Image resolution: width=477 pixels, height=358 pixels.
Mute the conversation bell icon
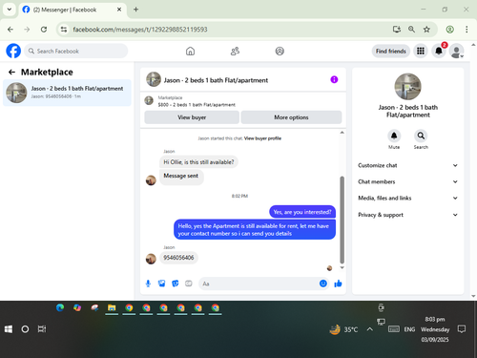[394, 136]
